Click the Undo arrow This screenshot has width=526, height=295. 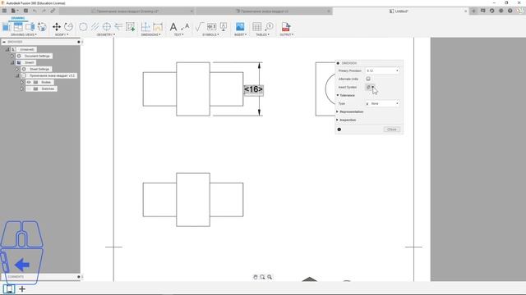point(35,11)
